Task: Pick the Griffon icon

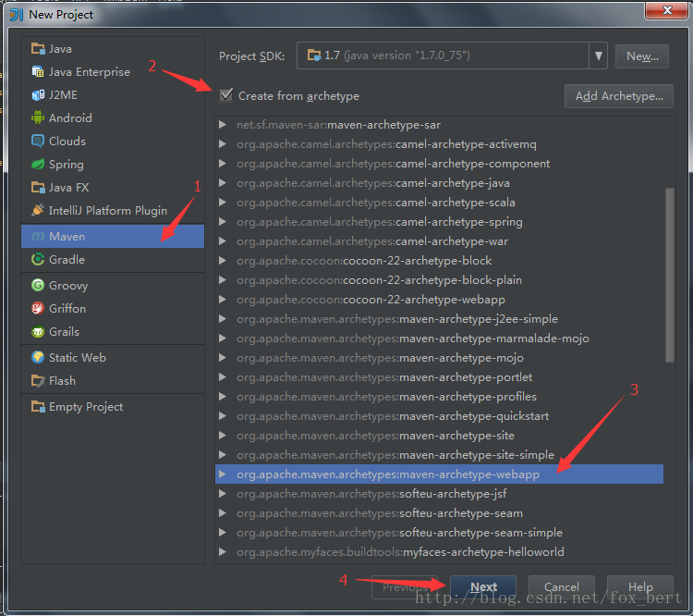Action: [38, 308]
